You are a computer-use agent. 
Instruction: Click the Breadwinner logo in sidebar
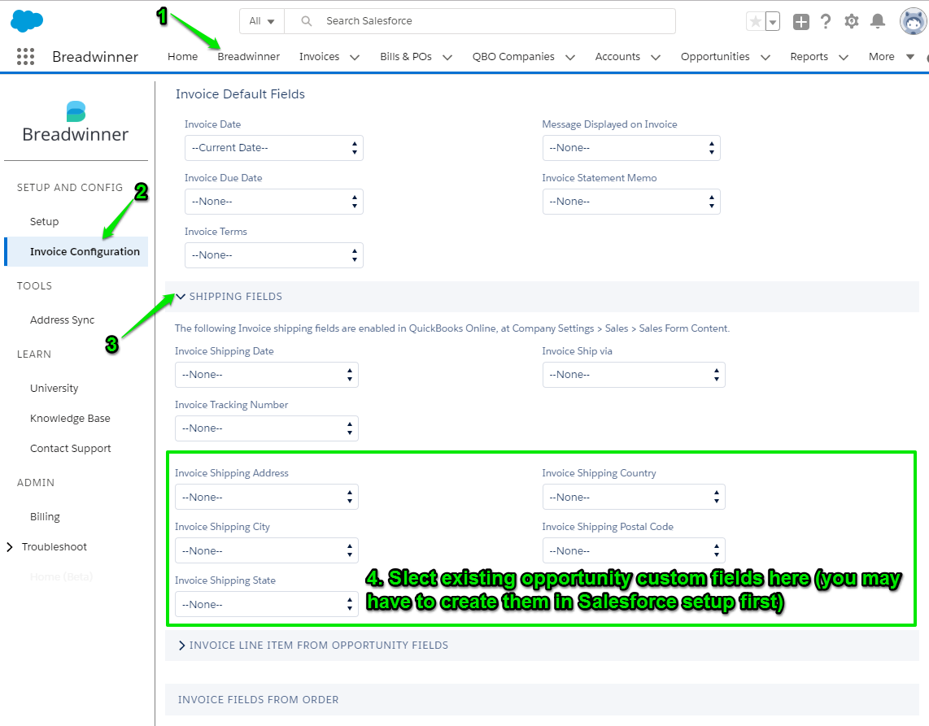tap(75, 122)
